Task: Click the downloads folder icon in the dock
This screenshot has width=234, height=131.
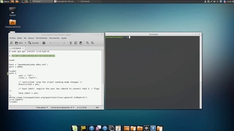Action: point(133,128)
